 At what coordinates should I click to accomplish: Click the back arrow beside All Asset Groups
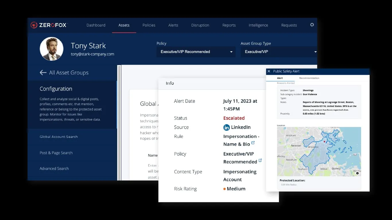[x=43, y=73]
